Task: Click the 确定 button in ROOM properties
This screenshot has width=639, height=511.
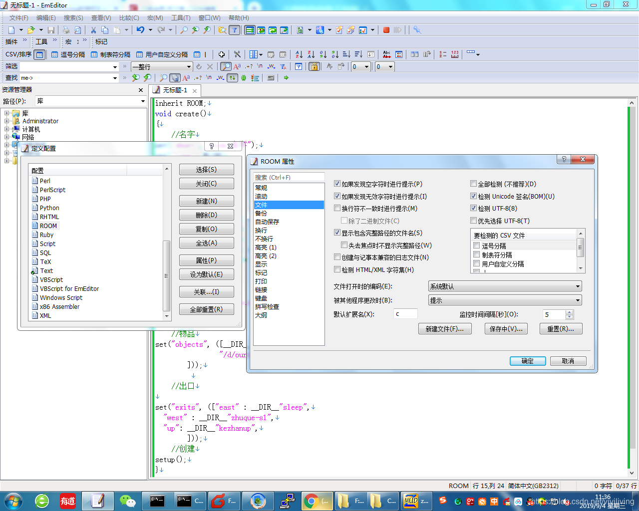Action: pos(528,360)
